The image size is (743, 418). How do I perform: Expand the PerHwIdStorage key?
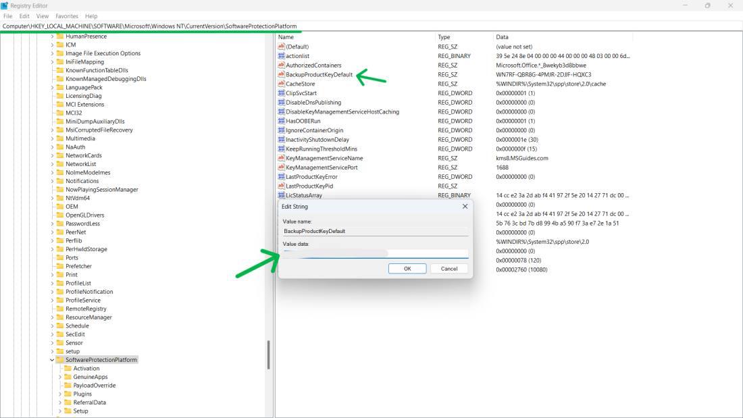(52, 249)
